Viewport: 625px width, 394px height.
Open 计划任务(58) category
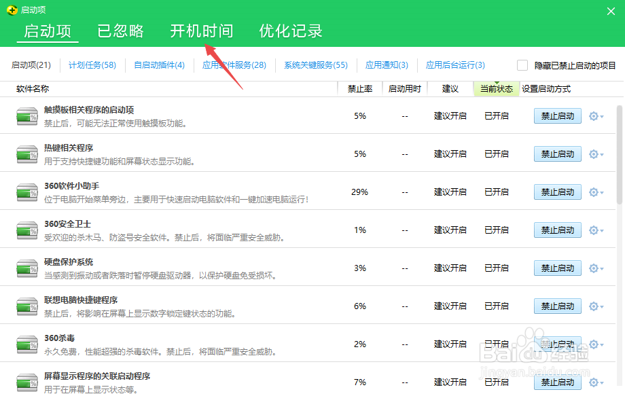[92, 65]
